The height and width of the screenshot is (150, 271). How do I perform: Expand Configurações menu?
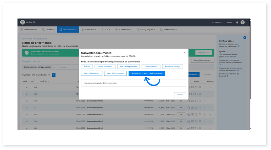pyautogui.click(x=146, y=30)
